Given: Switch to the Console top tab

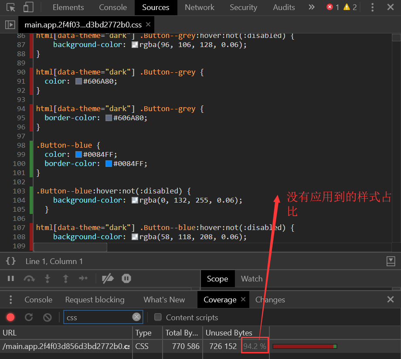Looking at the screenshot, I should 113,7.
